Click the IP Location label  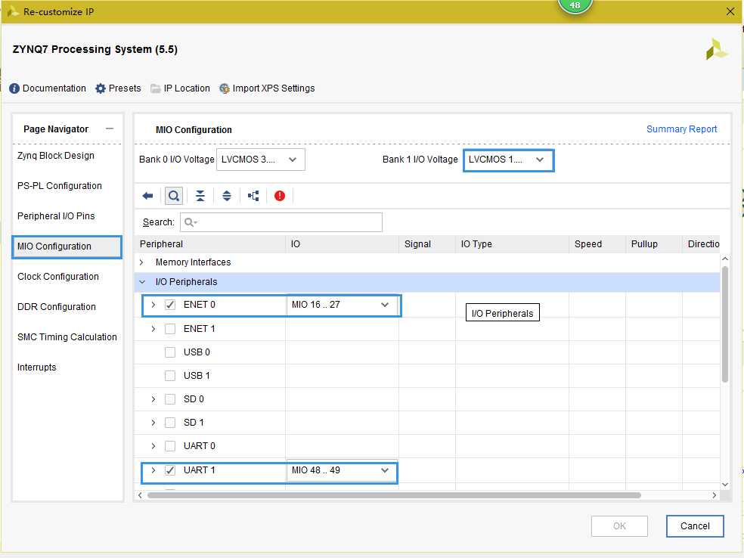click(x=187, y=88)
